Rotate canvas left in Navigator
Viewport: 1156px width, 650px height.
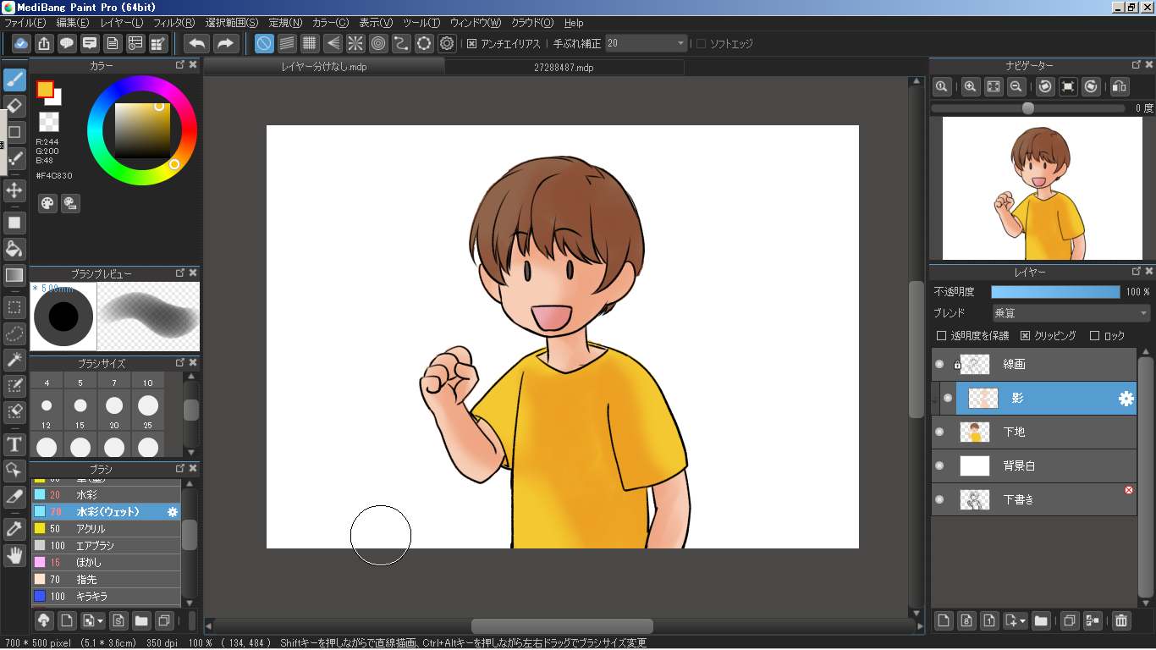(x=1045, y=86)
